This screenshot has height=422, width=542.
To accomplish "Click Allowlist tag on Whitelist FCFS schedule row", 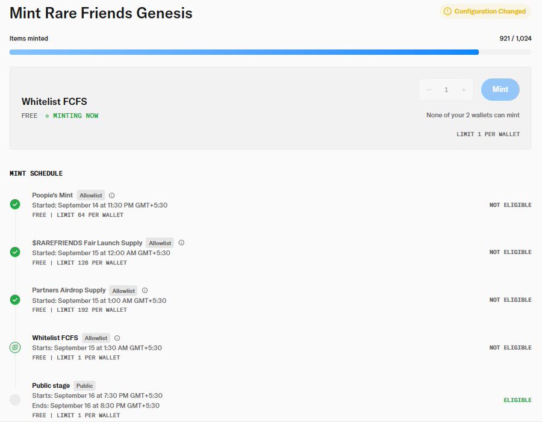I will 96,338.
